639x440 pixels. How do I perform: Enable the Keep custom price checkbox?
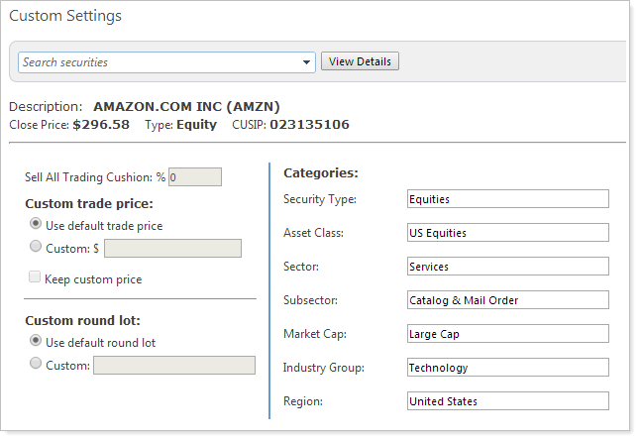point(37,278)
